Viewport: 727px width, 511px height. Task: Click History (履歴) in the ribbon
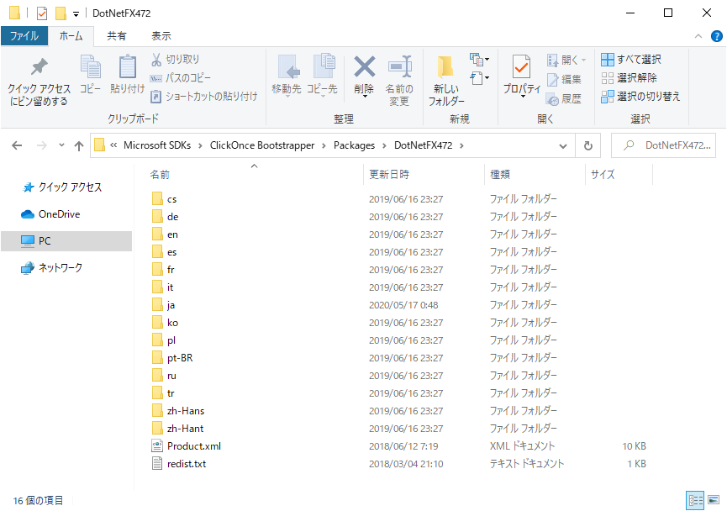564,99
